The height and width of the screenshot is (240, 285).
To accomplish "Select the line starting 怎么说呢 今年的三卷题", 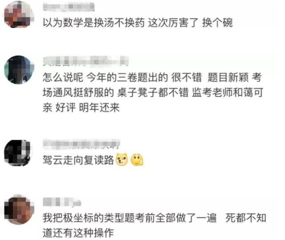I will 152,77.
